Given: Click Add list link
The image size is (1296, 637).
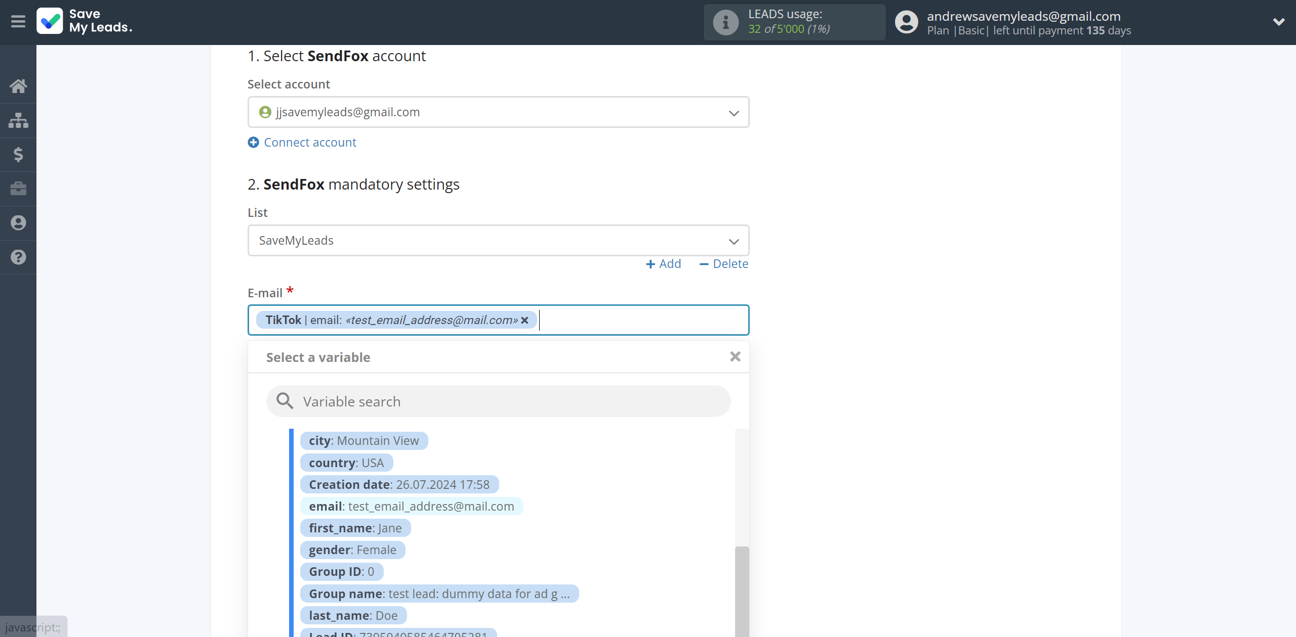Looking at the screenshot, I should point(663,264).
